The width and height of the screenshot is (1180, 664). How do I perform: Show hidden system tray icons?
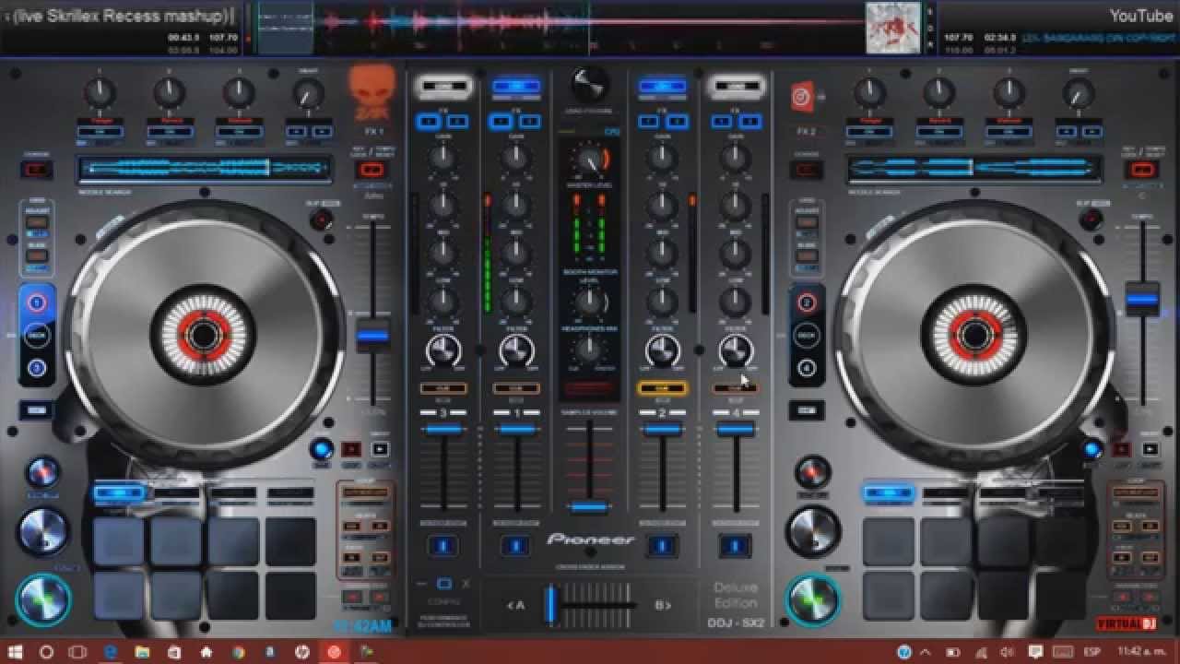[x=925, y=652]
